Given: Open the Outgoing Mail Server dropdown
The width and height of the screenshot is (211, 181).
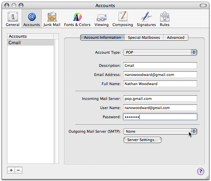Looking at the screenshot, I should [160, 131].
